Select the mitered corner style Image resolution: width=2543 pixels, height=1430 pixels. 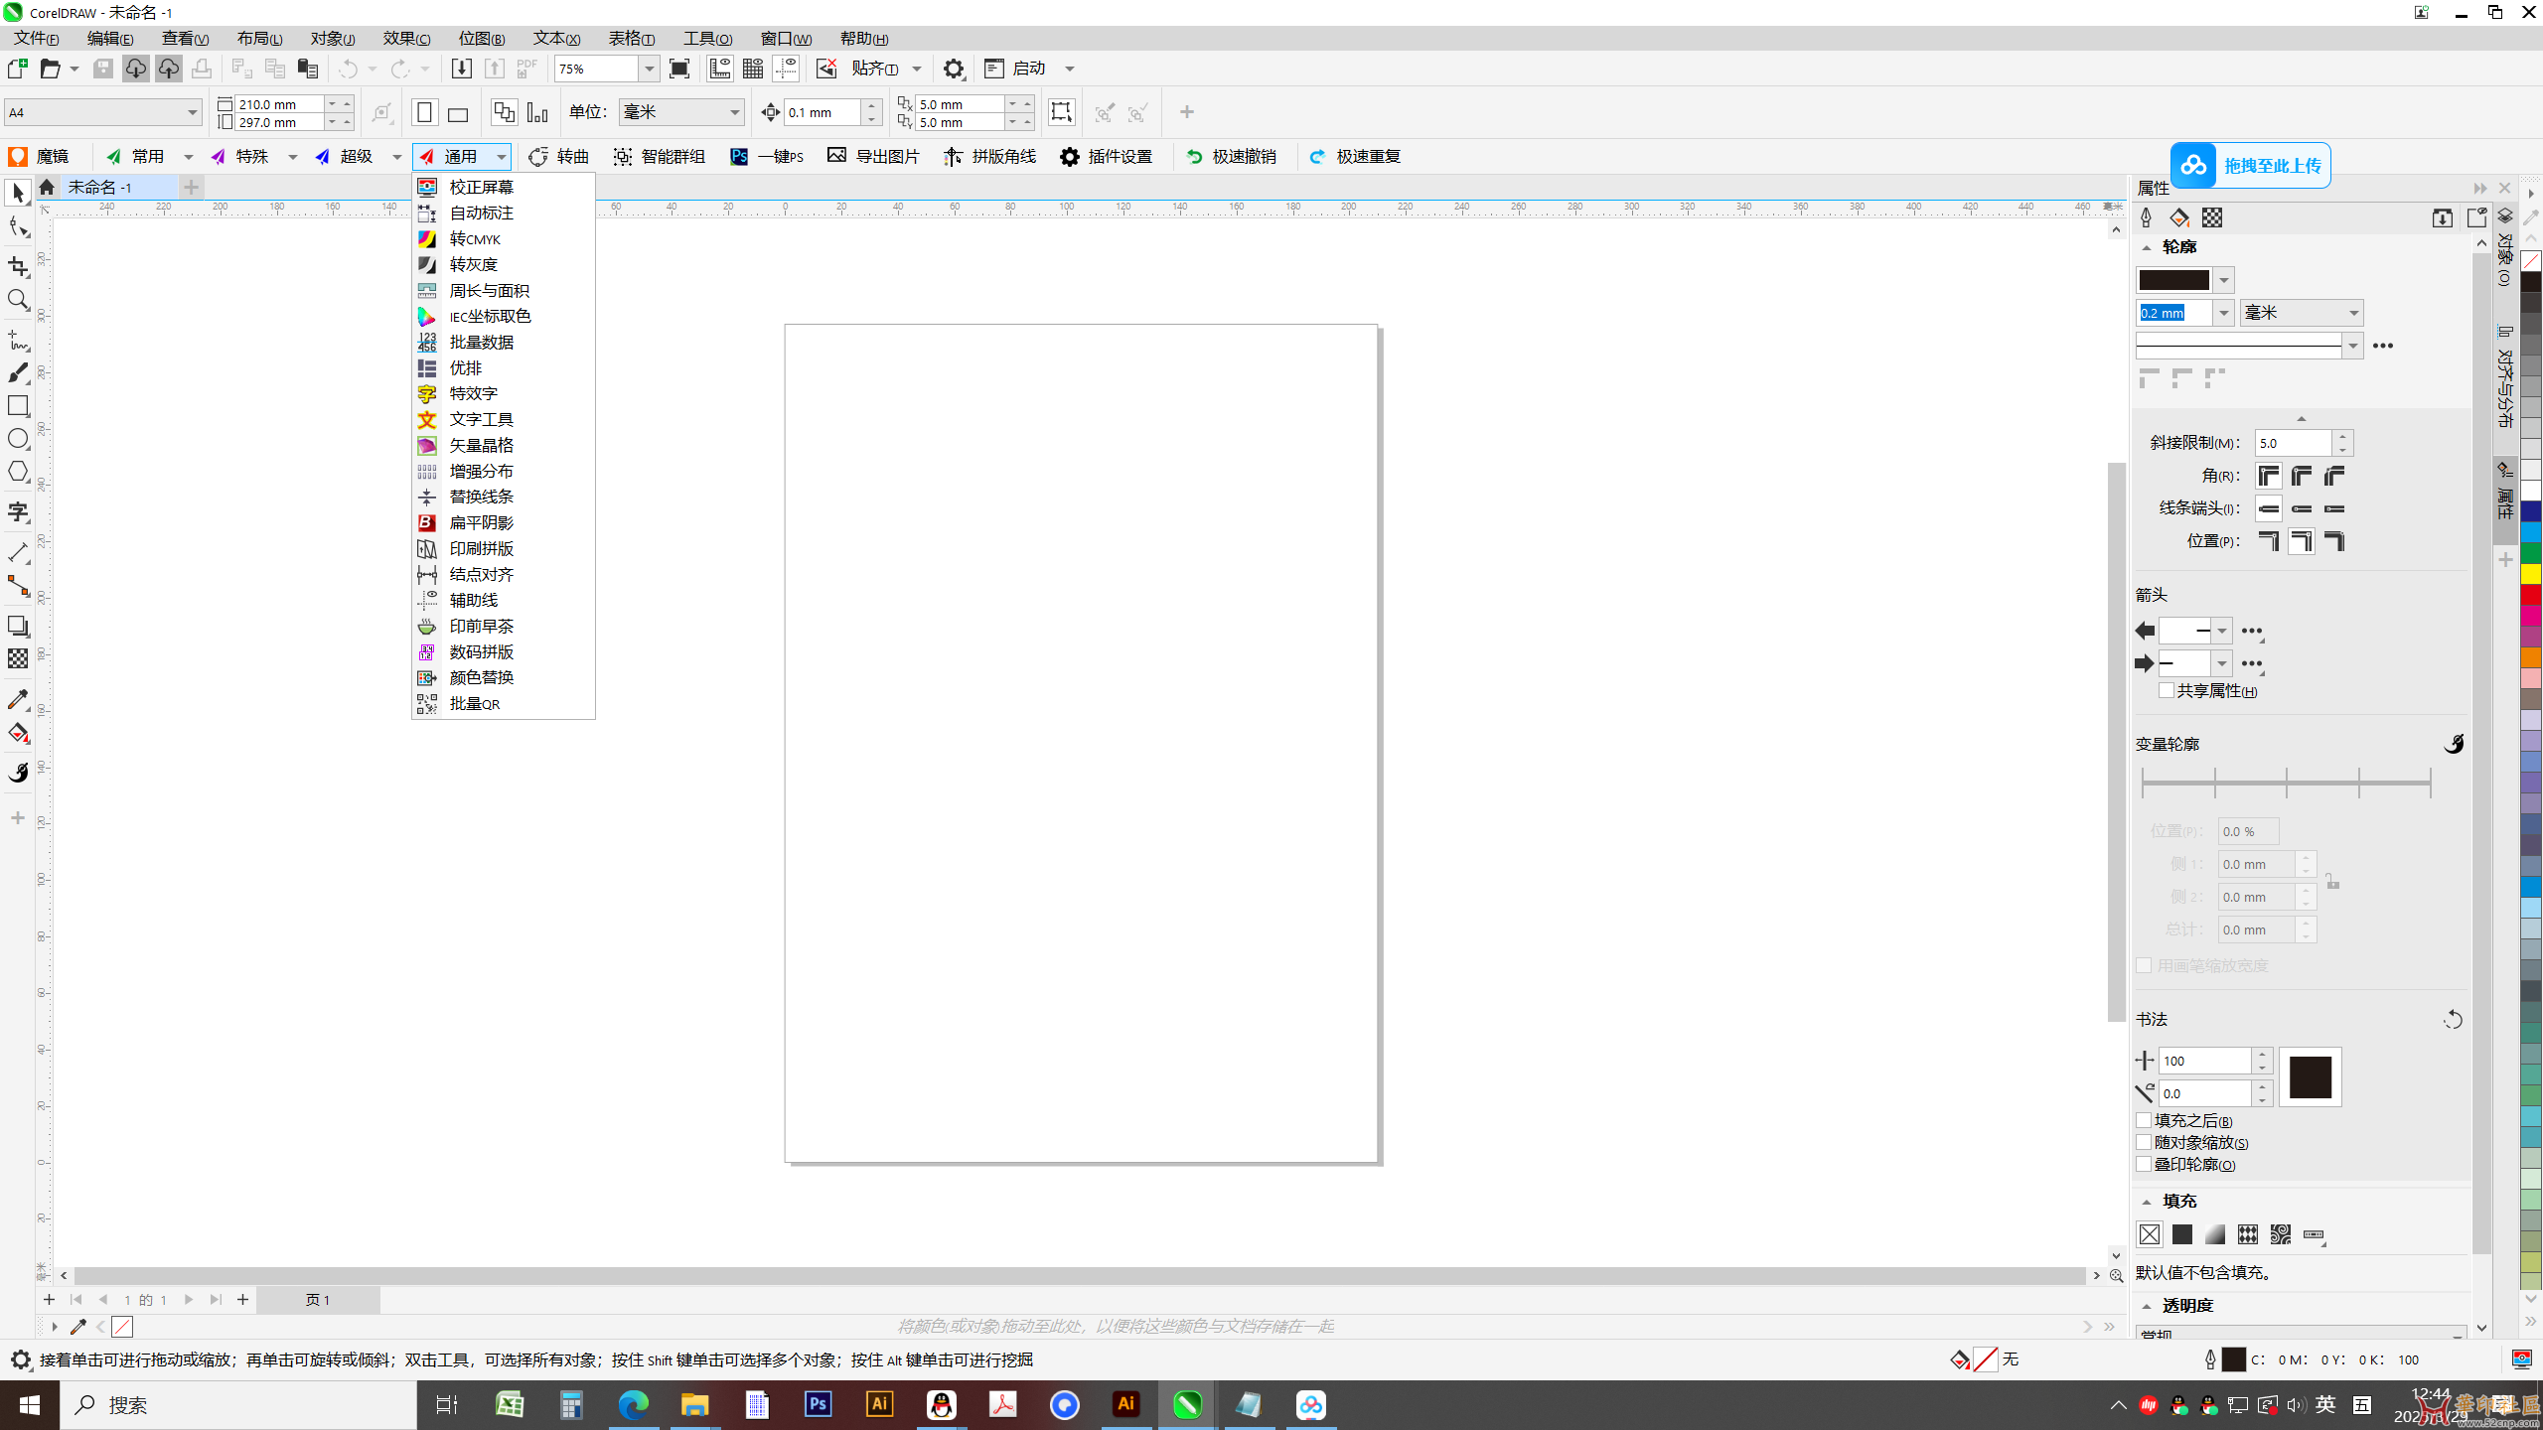pos(2269,476)
